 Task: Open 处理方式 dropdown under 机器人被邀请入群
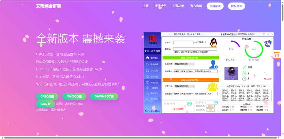(x=184, y=86)
